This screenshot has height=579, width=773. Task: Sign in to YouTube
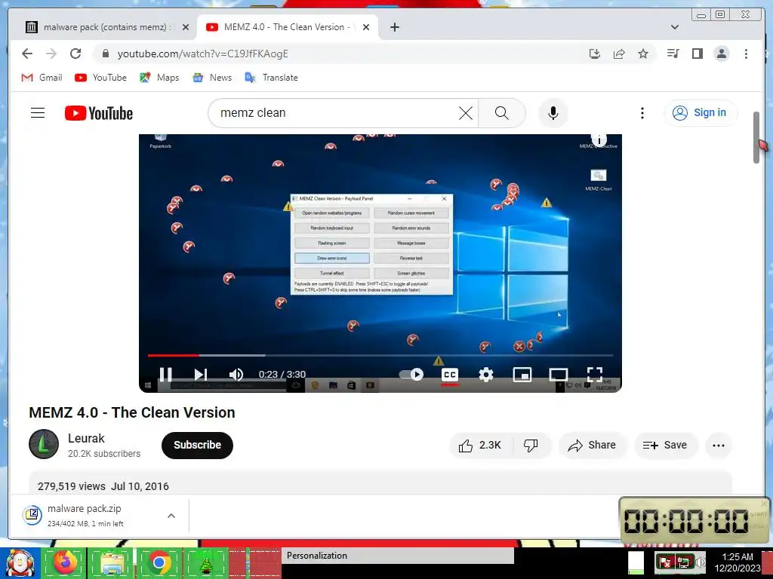click(701, 113)
